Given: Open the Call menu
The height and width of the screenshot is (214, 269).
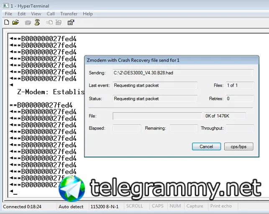Looking at the screenshot, I should 51,14.
